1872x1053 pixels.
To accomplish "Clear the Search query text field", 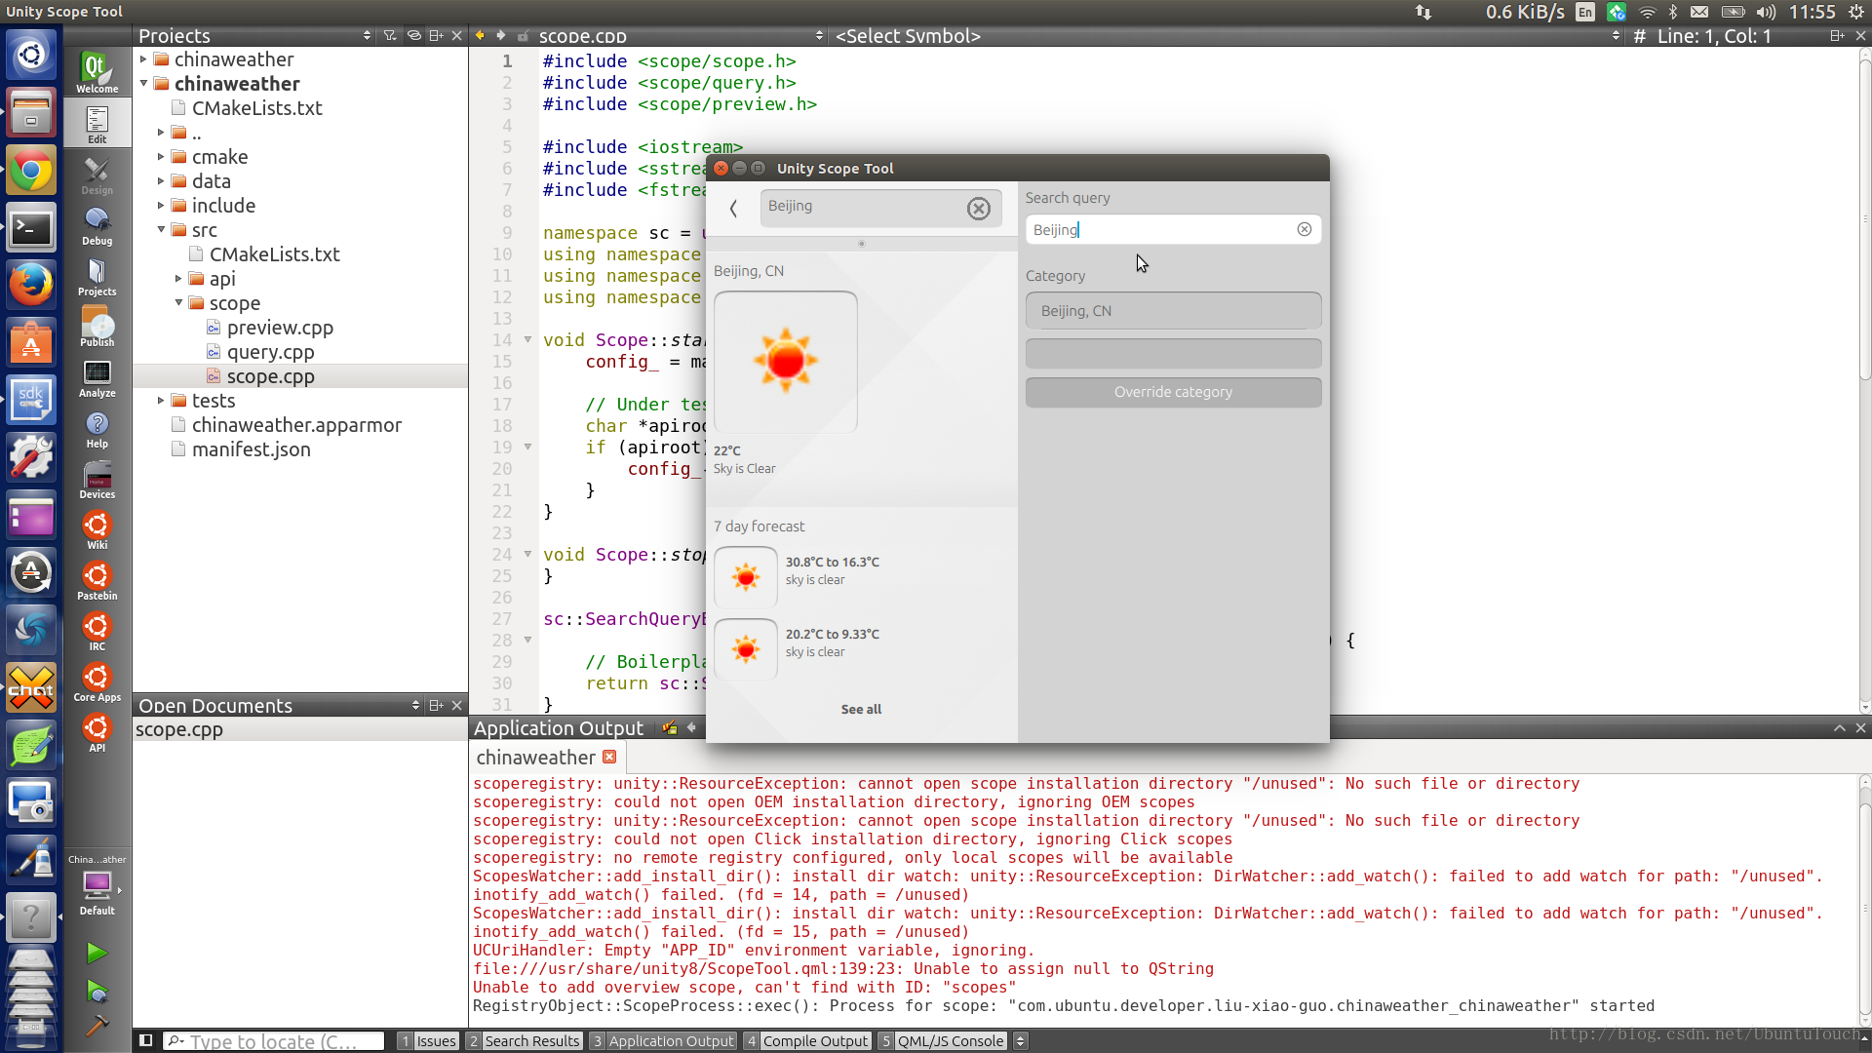I will pos(1304,229).
